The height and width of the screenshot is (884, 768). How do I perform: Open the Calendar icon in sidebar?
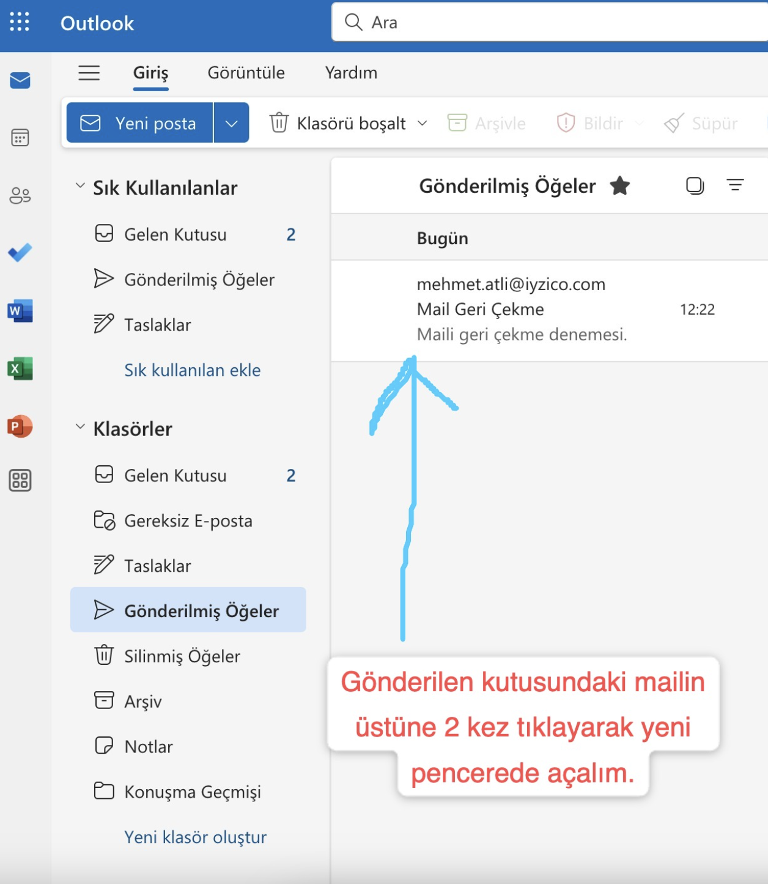(x=20, y=138)
